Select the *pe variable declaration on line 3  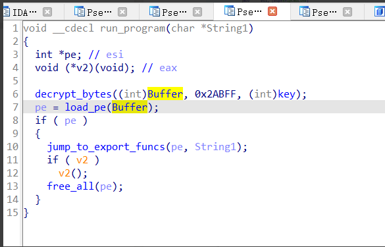tap(67, 55)
